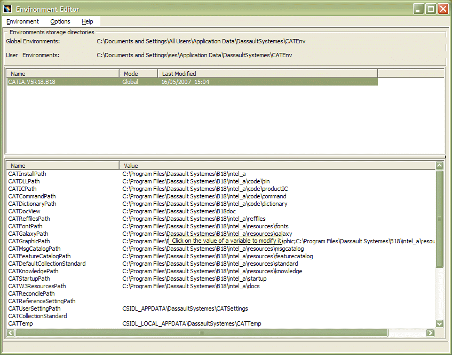Maximize the Environment Editor window
The image size is (452, 355).
click(431, 9)
